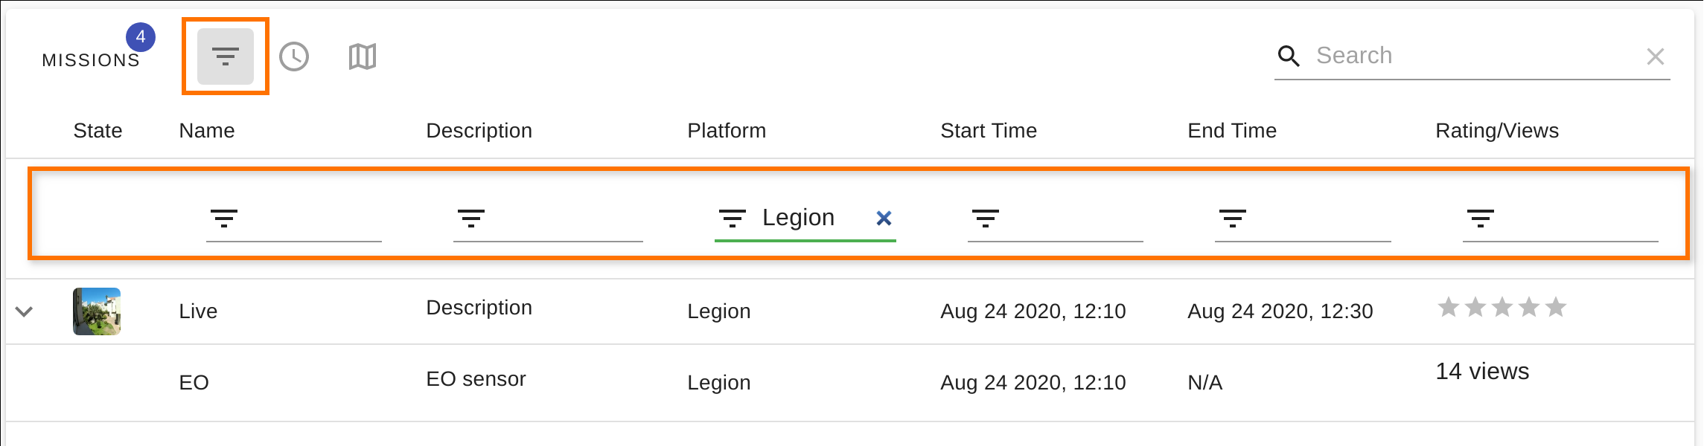
Task: Click the Name column filter icon
Action: pos(224,219)
